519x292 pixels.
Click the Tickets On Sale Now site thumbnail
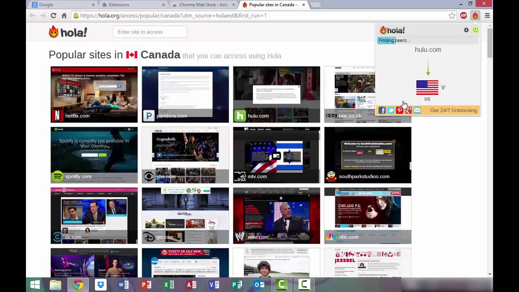tap(185, 263)
